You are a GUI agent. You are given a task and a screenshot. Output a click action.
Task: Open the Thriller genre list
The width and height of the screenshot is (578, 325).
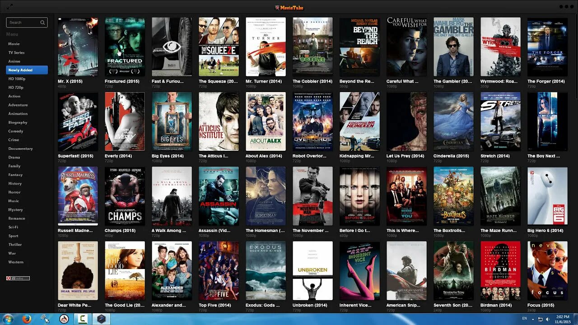15,245
